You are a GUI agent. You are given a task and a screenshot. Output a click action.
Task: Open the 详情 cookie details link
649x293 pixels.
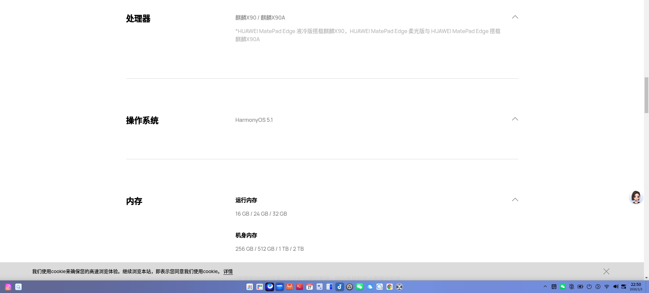point(228,271)
